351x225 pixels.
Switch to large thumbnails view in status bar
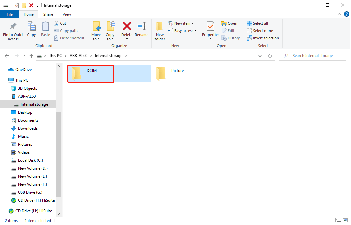[345, 220]
